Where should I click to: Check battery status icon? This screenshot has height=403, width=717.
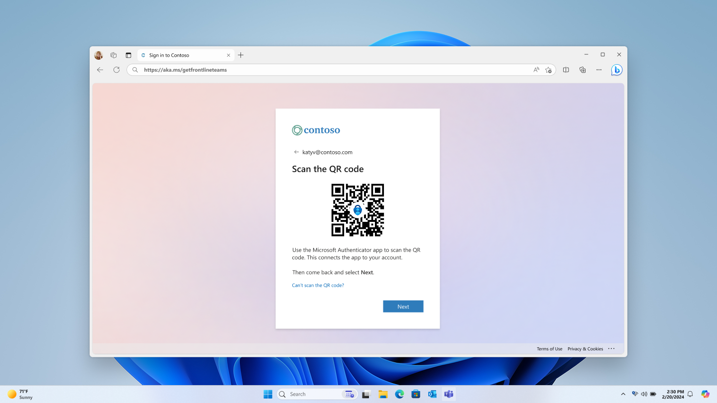pyautogui.click(x=653, y=394)
